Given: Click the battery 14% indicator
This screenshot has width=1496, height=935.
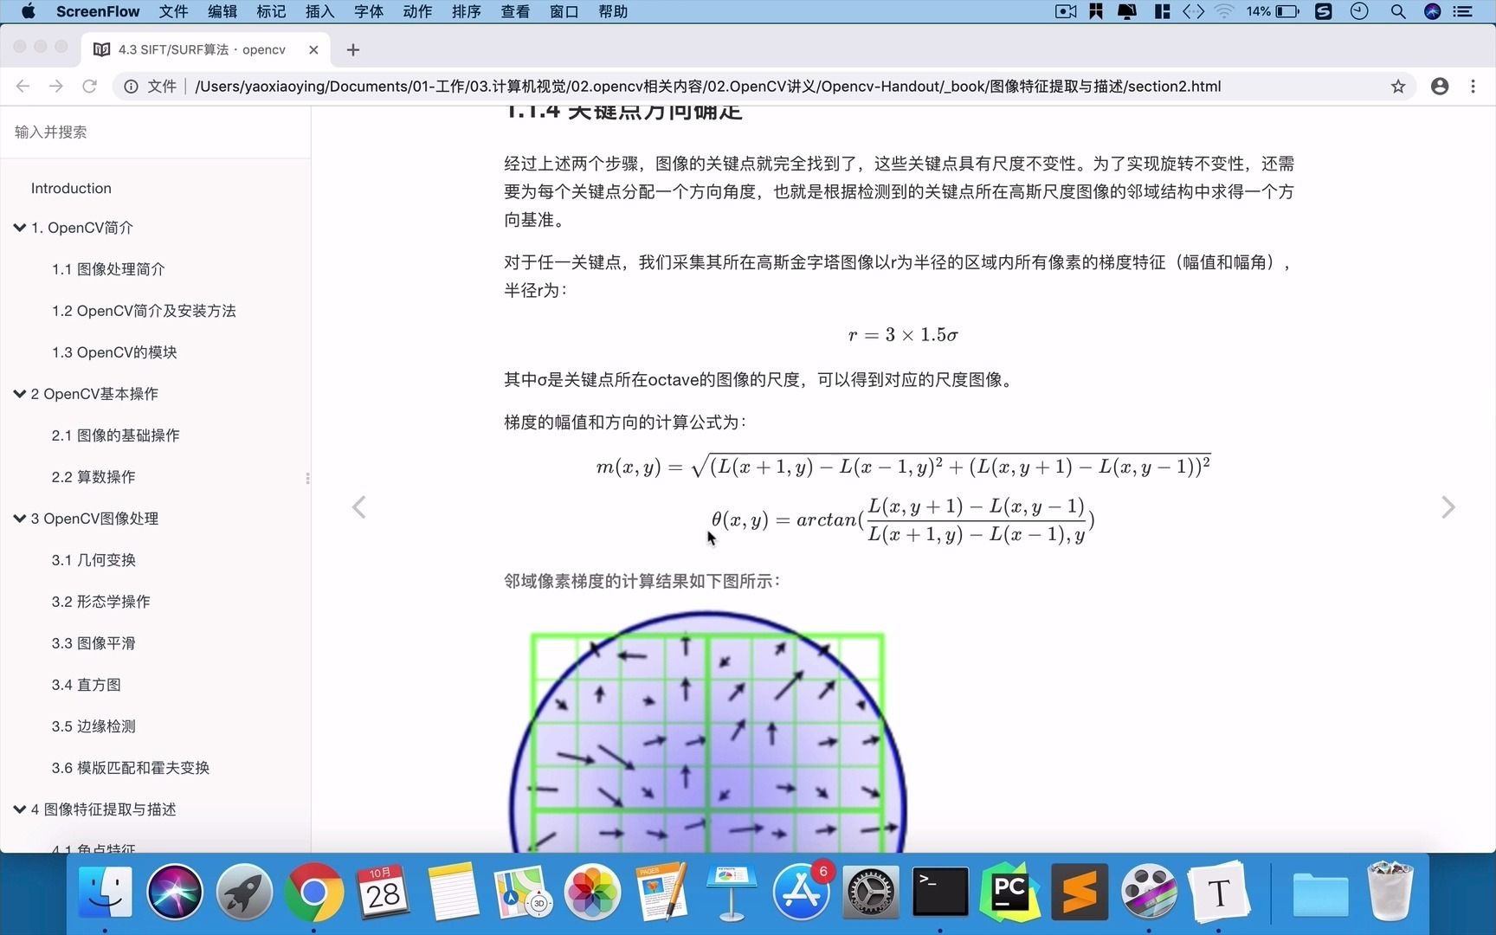Looking at the screenshot, I should tap(1273, 11).
